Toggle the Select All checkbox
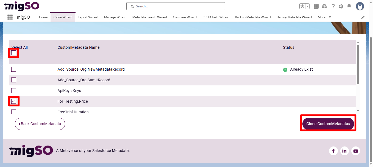This screenshot has height=167, width=373. pos(14,53)
